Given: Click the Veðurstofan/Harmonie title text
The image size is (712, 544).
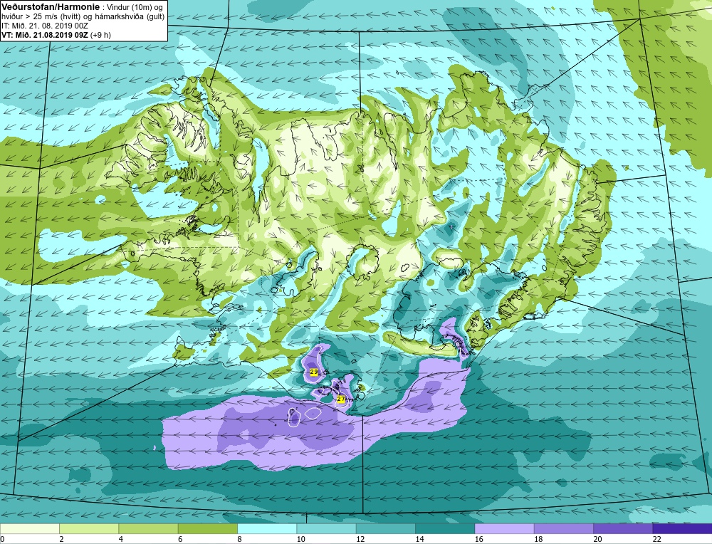Looking at the screenshot, I should (x=49, y=7).
